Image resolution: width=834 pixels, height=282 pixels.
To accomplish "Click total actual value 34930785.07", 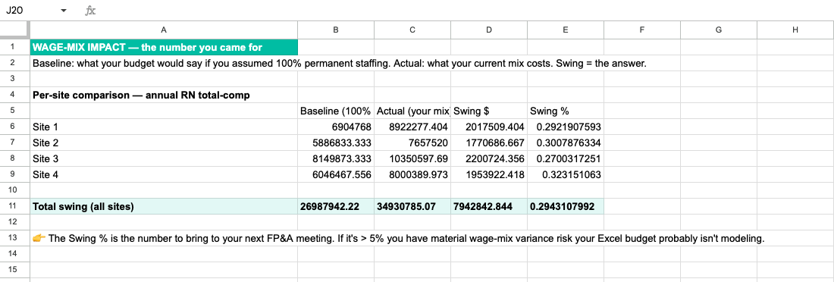I will (x=412, y=206).
